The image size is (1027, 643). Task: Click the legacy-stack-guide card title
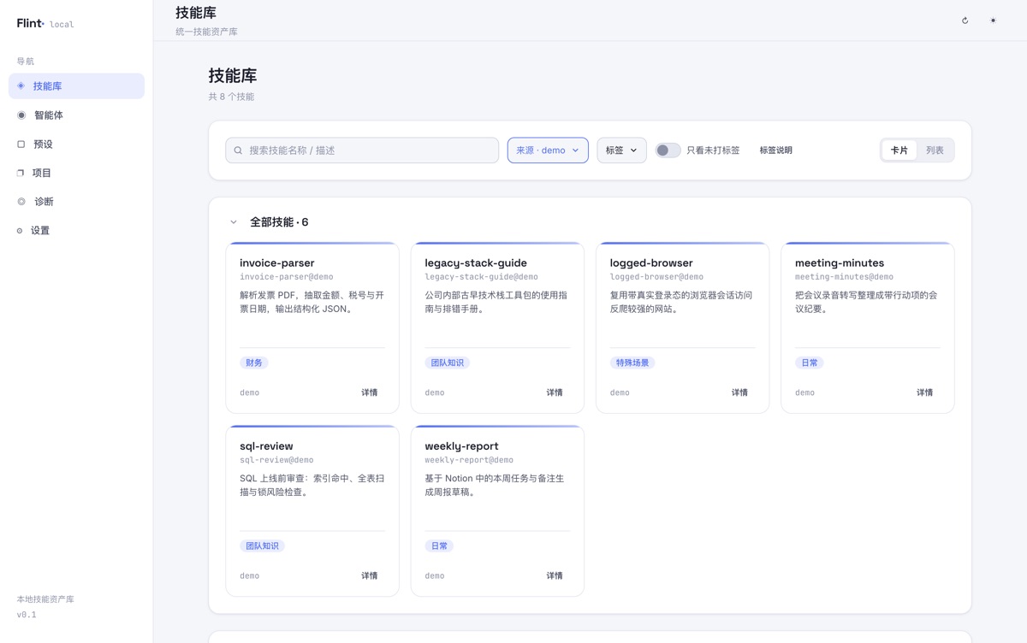[476, 263]
